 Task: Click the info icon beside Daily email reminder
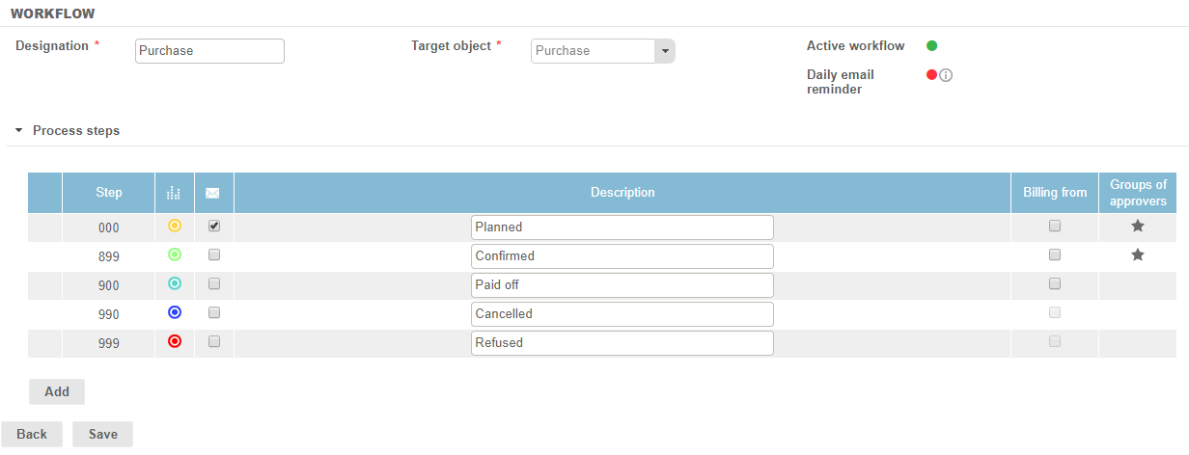pyautogui.click(x=946, y=75)
